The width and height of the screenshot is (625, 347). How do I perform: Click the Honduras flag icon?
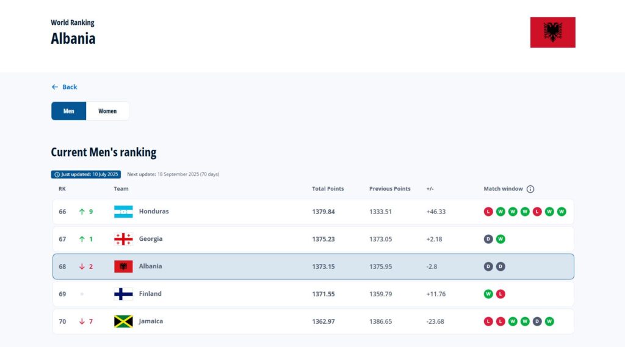coord(123,212)
